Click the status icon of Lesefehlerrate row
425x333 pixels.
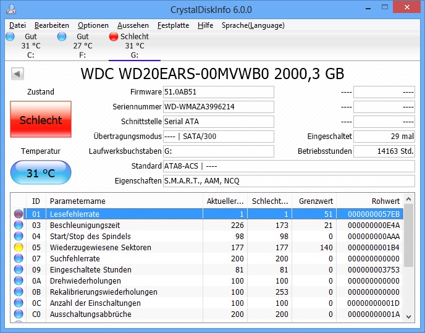click(x=19, y=214)
